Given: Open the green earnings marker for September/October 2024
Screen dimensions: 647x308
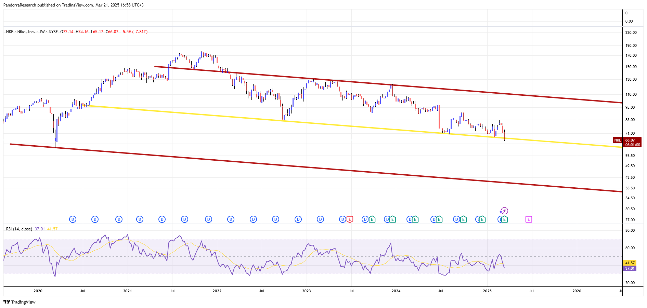Looking at the screenshot, I should click(463, 219).
